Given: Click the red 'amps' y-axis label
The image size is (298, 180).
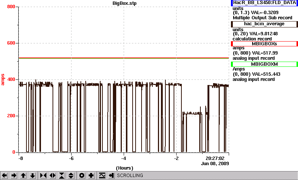Looking at the screenshot, I should (3, 80).
